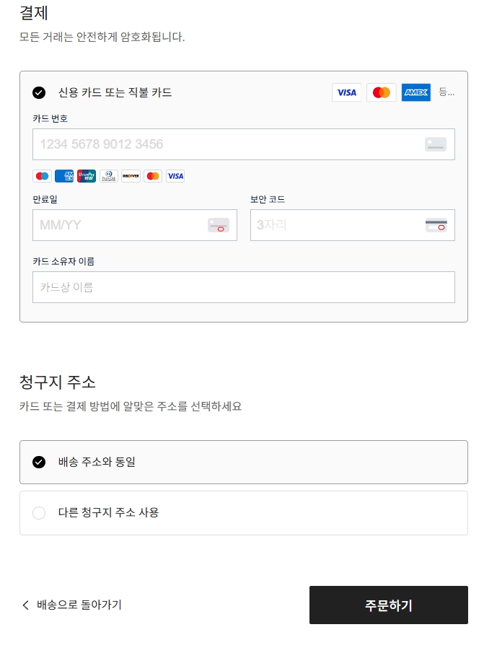Image resolution: width=497 pixels, height=653 pixels.
Task: Click the Maestro icon below the card number
Action: 42,176
